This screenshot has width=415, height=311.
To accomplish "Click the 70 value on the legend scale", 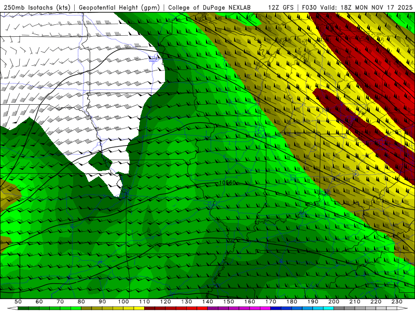I will tap(60, 302).
